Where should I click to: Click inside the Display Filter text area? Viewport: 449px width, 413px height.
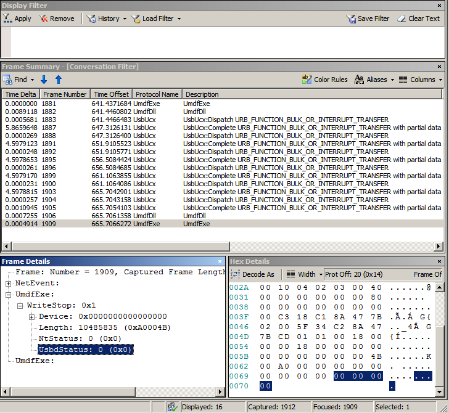click(x=222, y=42)
